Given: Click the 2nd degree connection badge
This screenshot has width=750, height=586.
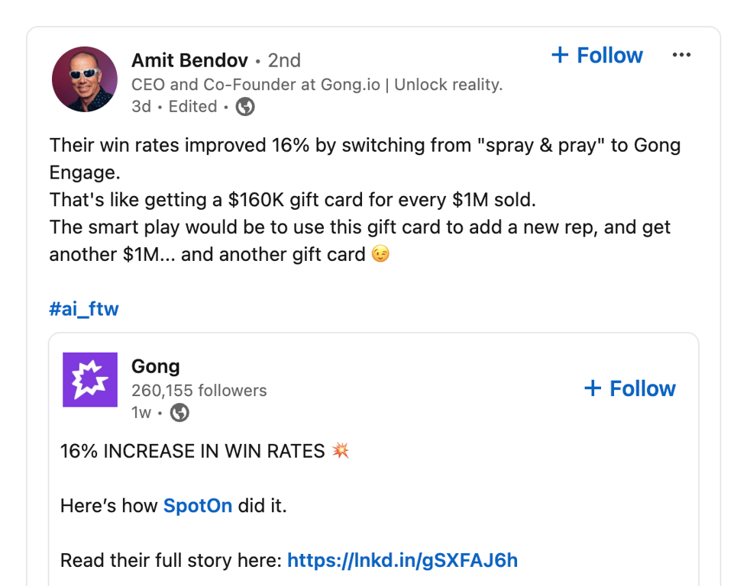Looking at the screenshot, I should tap(284, 60).
